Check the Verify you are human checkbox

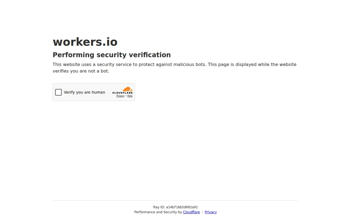58,92
